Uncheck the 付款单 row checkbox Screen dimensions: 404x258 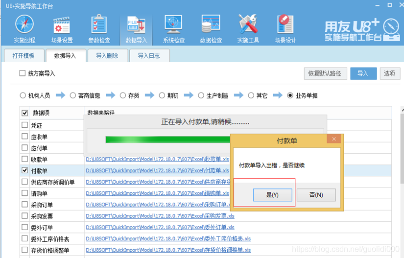coord(25,170)
